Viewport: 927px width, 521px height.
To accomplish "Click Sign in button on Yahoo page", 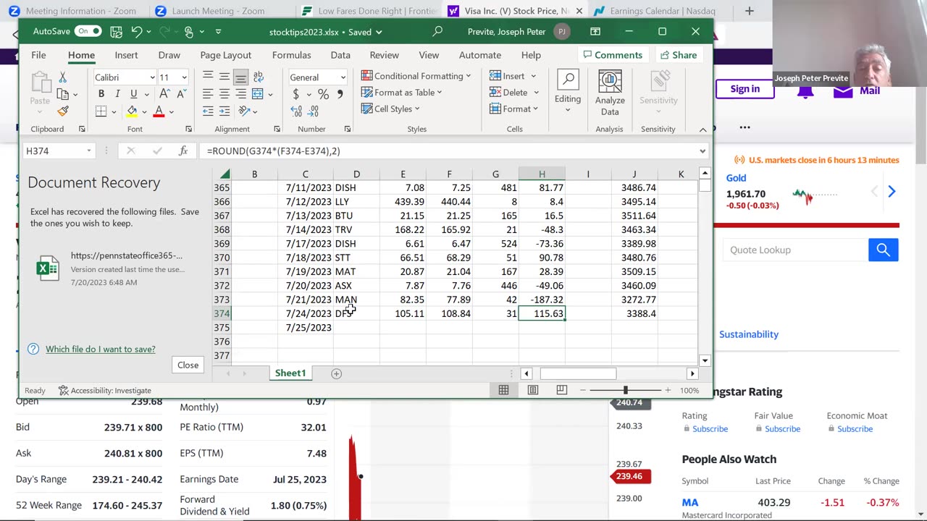I will [x=745, y=89].
